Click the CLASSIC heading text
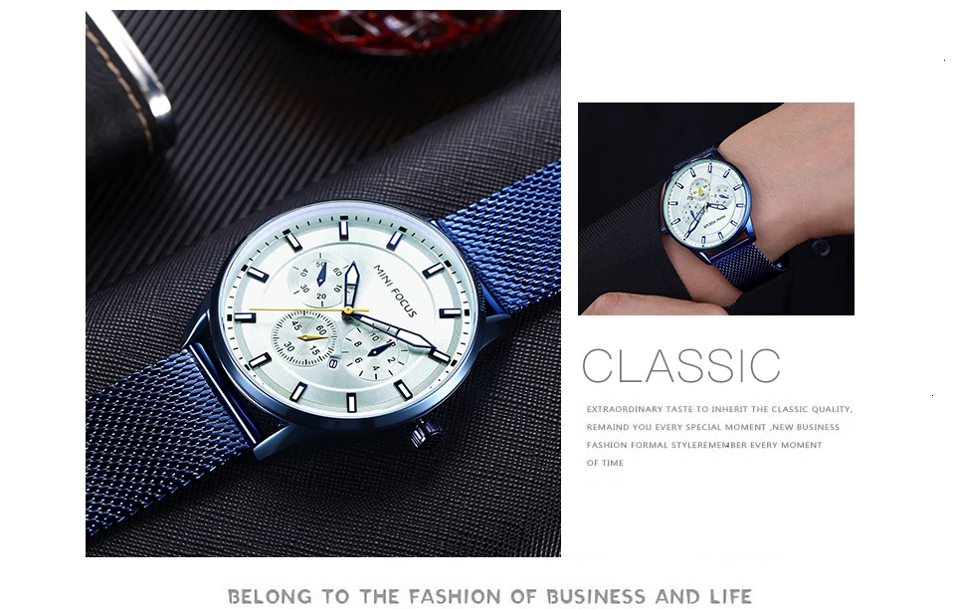The height and width of the screenshot is (609, 955). click(680, 365)
